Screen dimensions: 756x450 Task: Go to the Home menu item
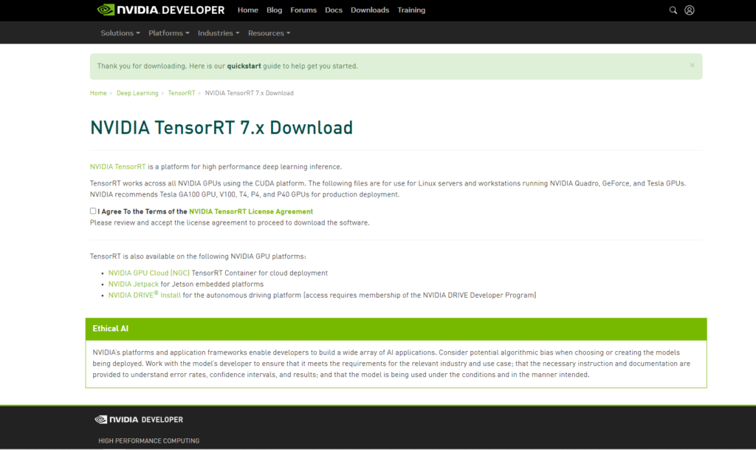(x=248, y=10)
